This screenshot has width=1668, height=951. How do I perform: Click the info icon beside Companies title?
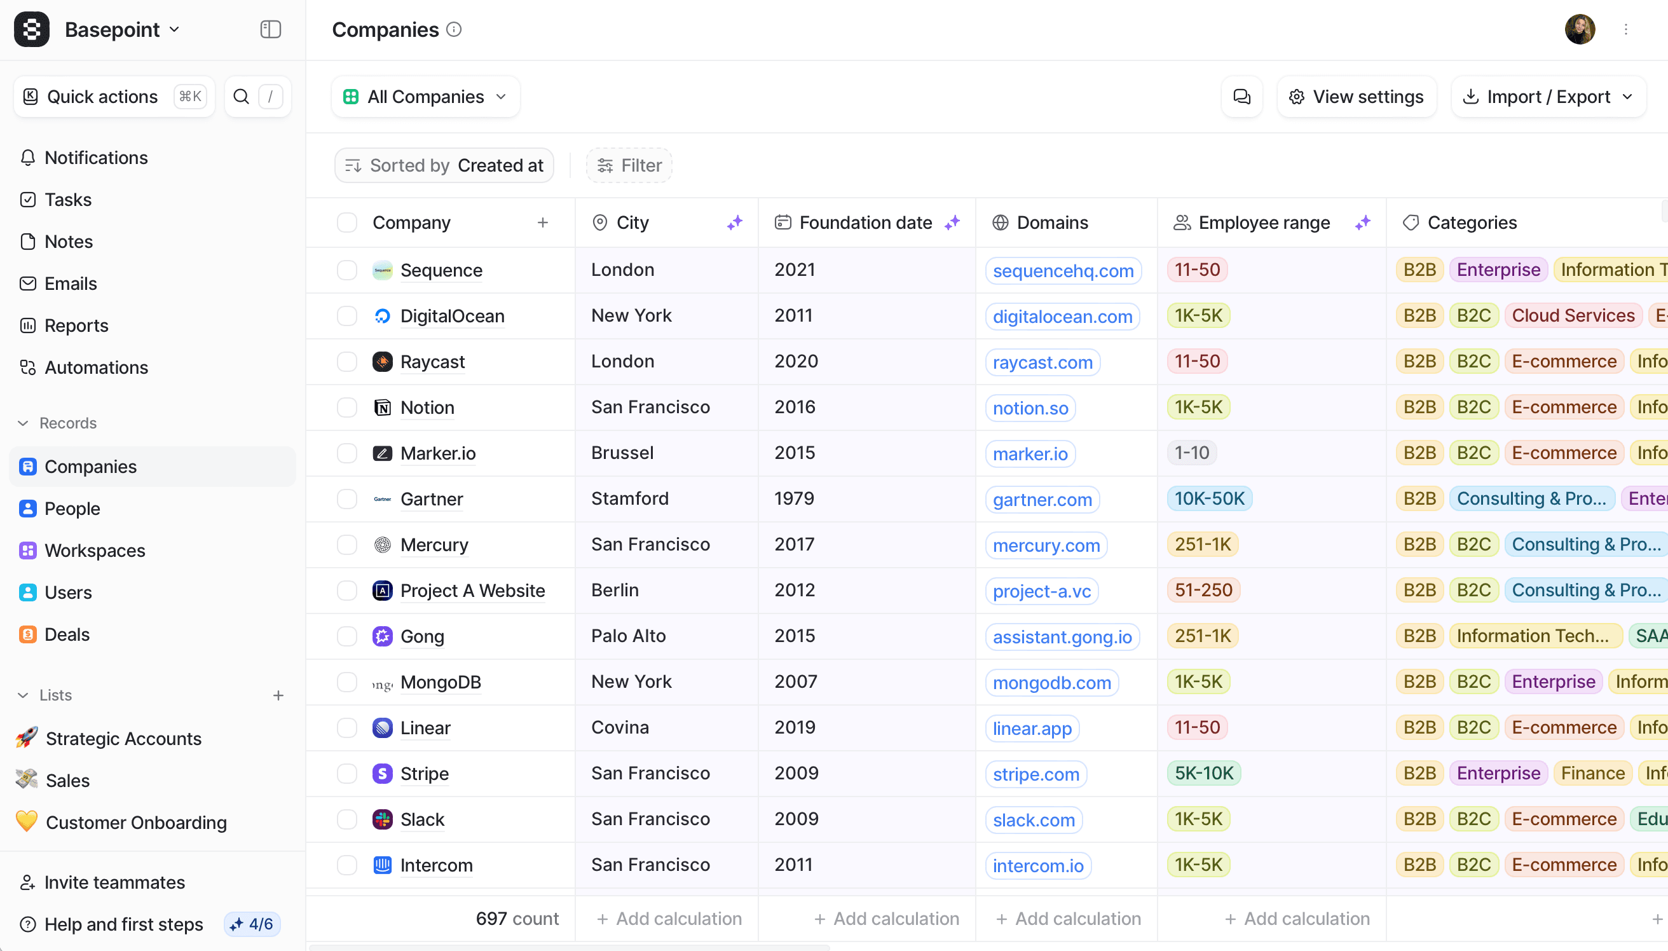(454, 29)
